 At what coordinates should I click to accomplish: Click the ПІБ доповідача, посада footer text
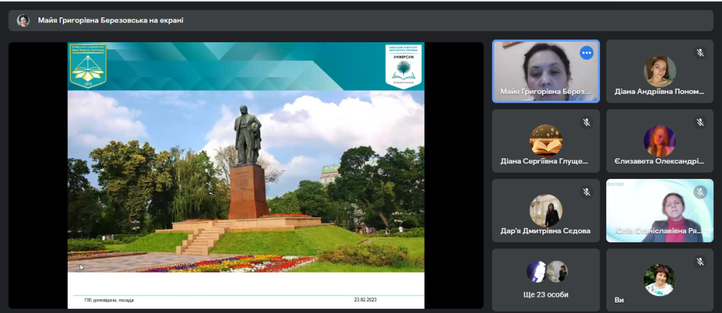tap(109, 300)
